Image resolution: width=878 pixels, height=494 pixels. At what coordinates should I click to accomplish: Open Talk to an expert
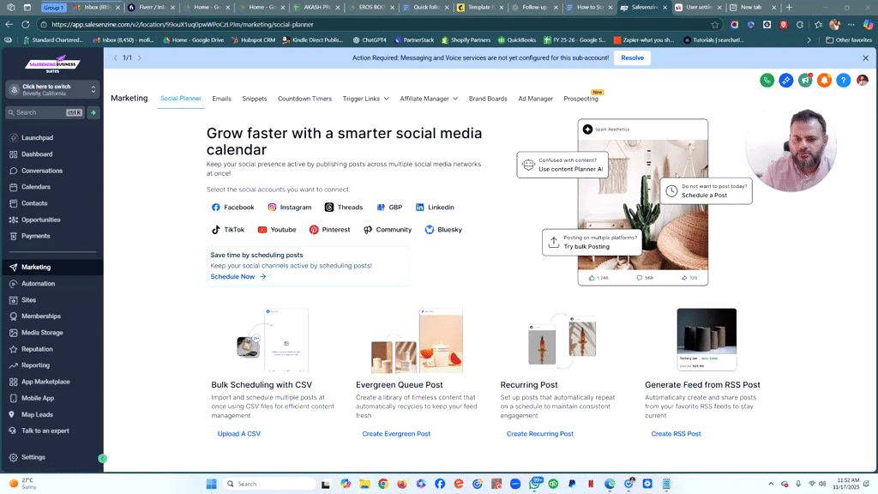pyautogui.click(x=45, y=431)
